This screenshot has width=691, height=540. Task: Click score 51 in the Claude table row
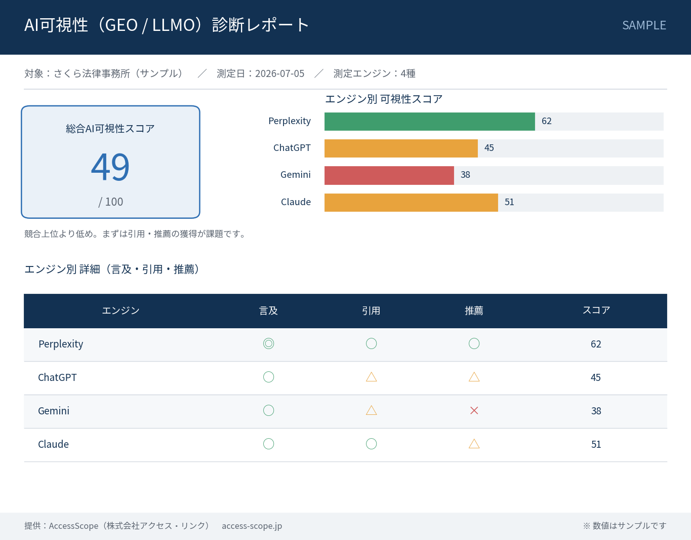point(596,444)
